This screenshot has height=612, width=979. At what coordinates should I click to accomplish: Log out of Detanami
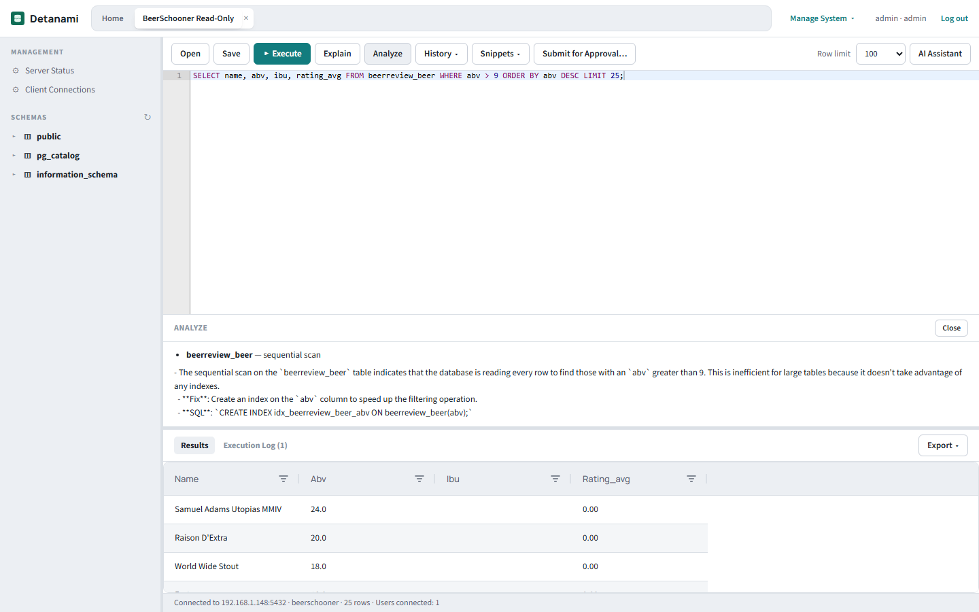[955, 18]
